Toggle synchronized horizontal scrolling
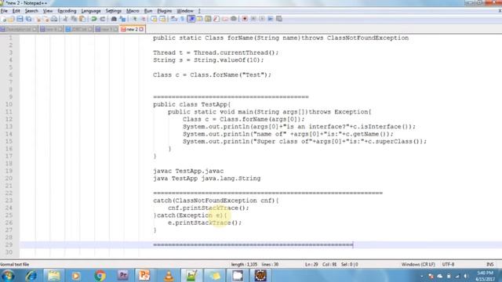The image size is (502, 282). [162, 19]
